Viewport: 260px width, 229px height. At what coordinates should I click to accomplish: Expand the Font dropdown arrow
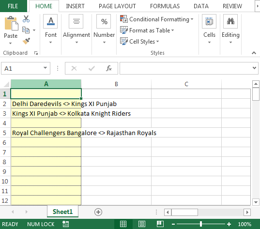click(x=50, y=43)
